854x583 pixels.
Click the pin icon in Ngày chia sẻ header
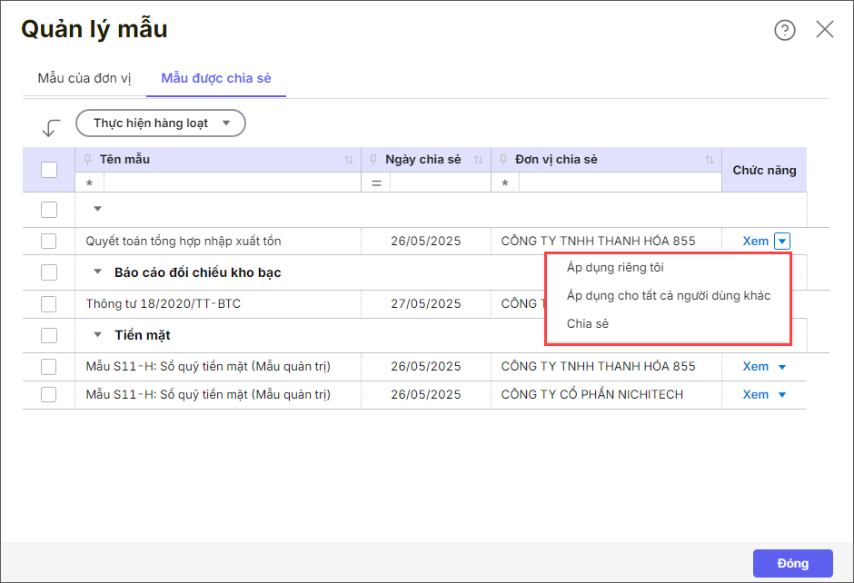374,160
